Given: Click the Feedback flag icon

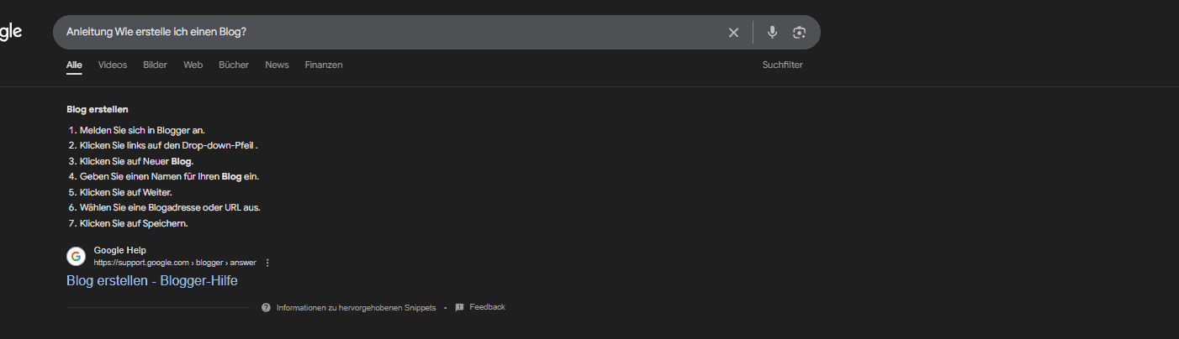Looking at the screenshot, I should 459,307.
